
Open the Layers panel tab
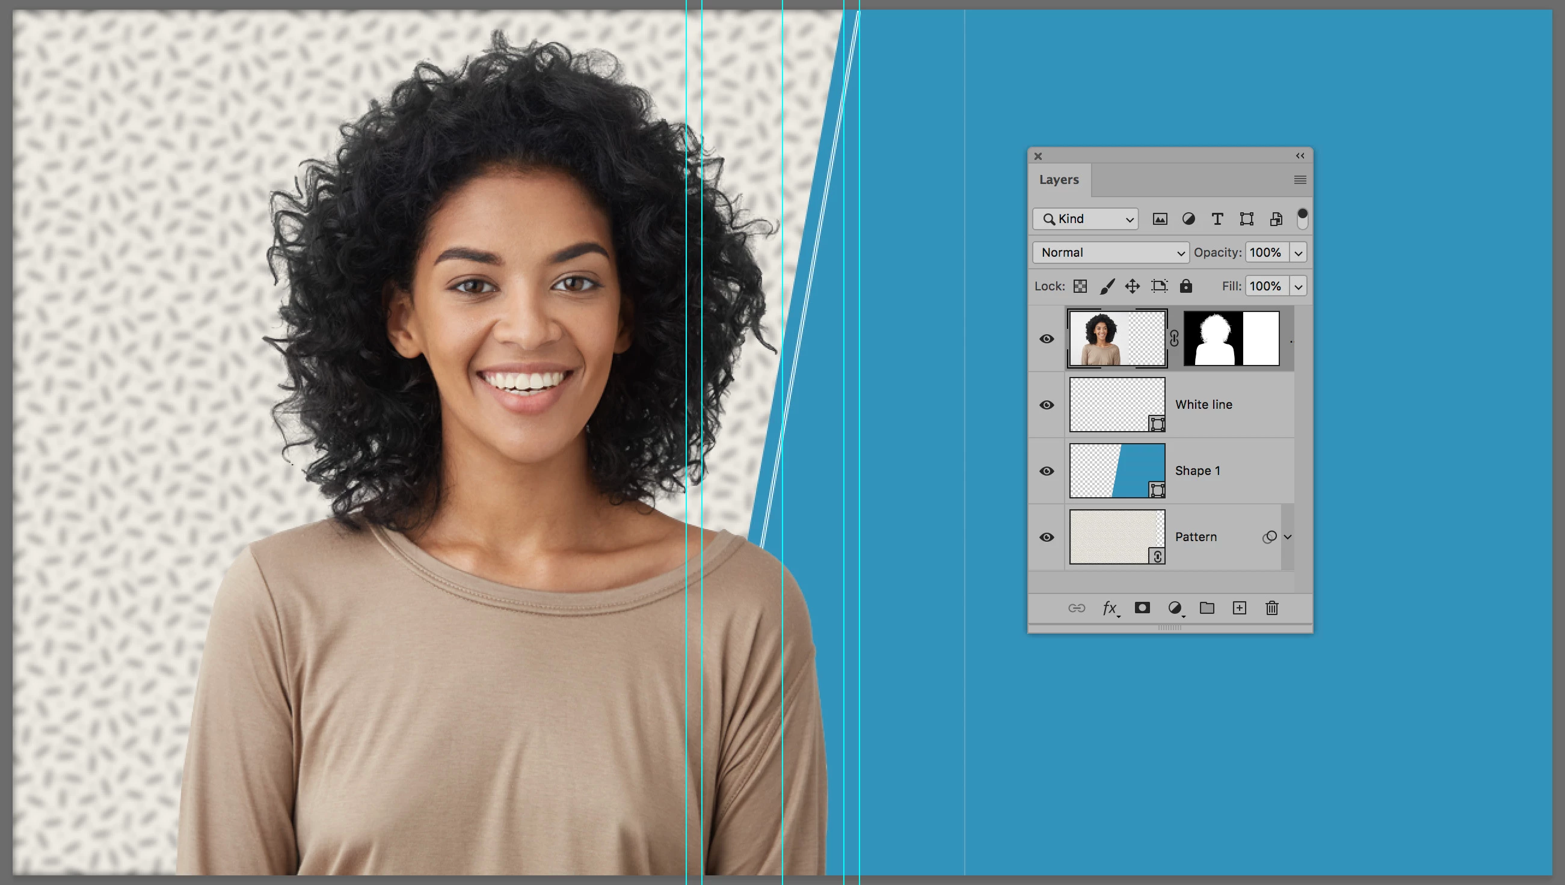pos(1059,180)
